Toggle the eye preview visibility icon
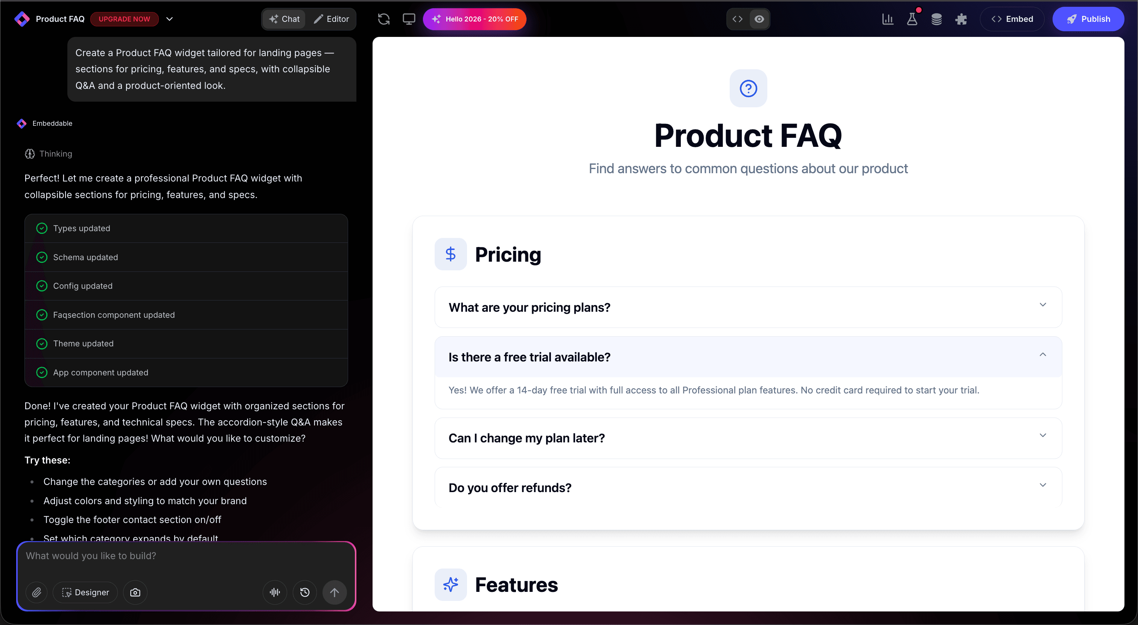Image resolution: width=1138 pixels, height=625 pixels. click(759, 19)
